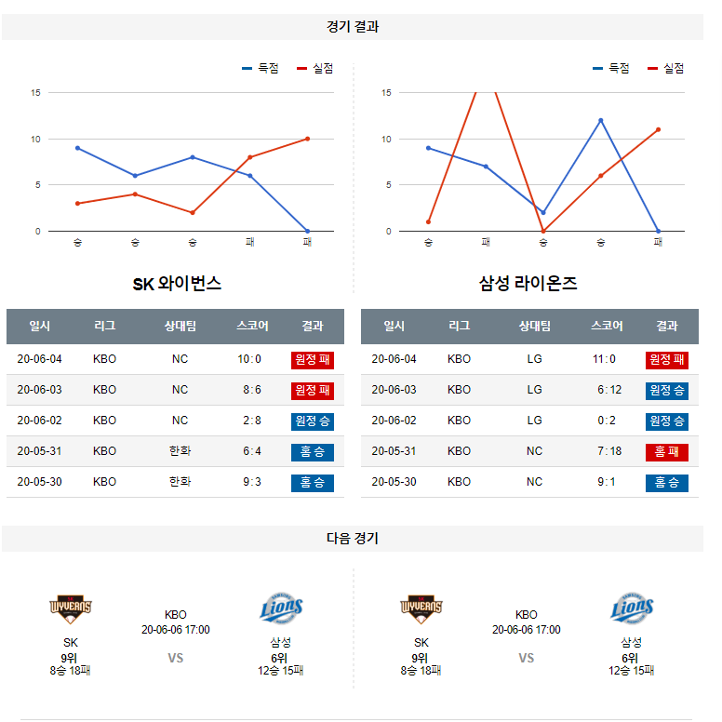Click the red 실점 point at 10 in the SK chart
The image size is (722, 722).
click(308, 139)
